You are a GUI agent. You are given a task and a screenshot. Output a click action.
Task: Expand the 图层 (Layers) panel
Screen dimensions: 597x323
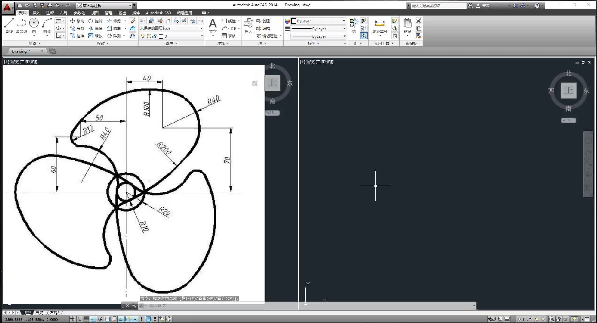click(x=172, y=43)
